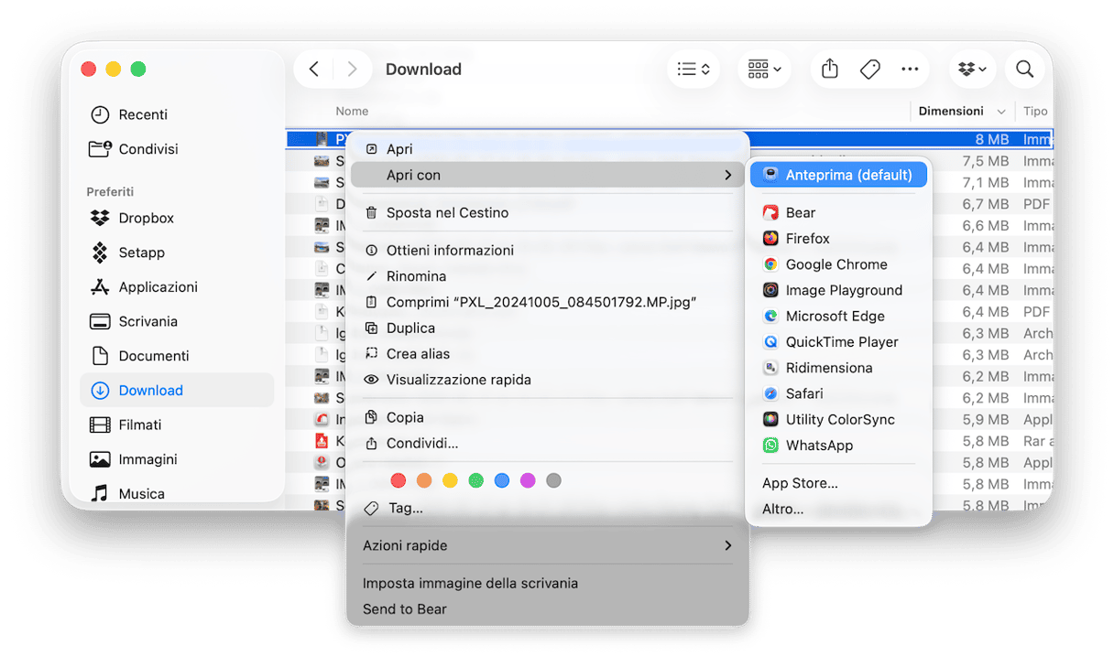The image size is (1114, 656).
Task: Open Filmati in the sidebar
Action: click(177, 425)
